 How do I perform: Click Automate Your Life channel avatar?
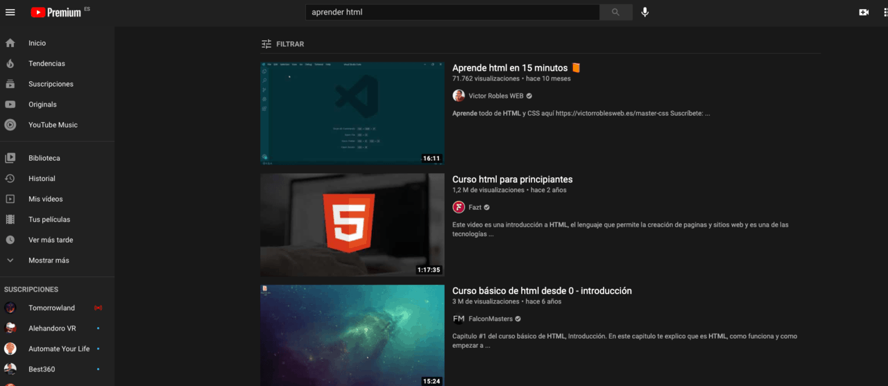pyautogui.click(x=10, y=349)
